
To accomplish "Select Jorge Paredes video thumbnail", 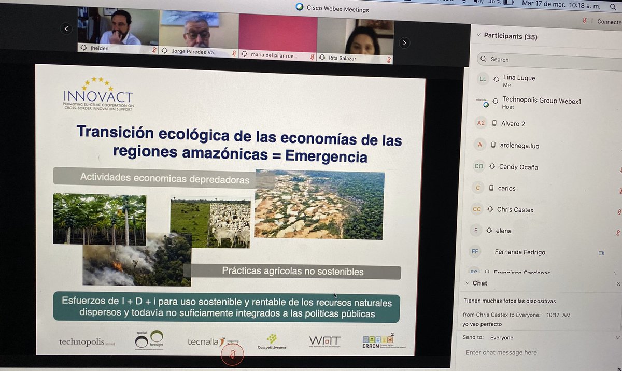I will (199, 33).
